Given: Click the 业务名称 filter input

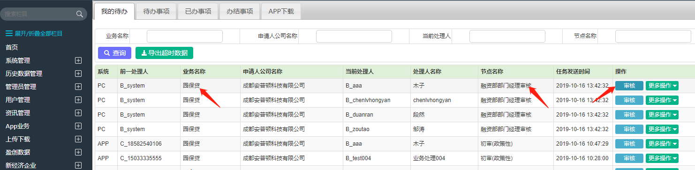Looking at the screenshot, I should pos(185,36).
